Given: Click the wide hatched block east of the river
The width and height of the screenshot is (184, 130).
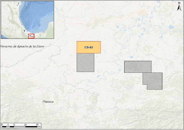Looking at the screenshot, I should pos(138,67).
